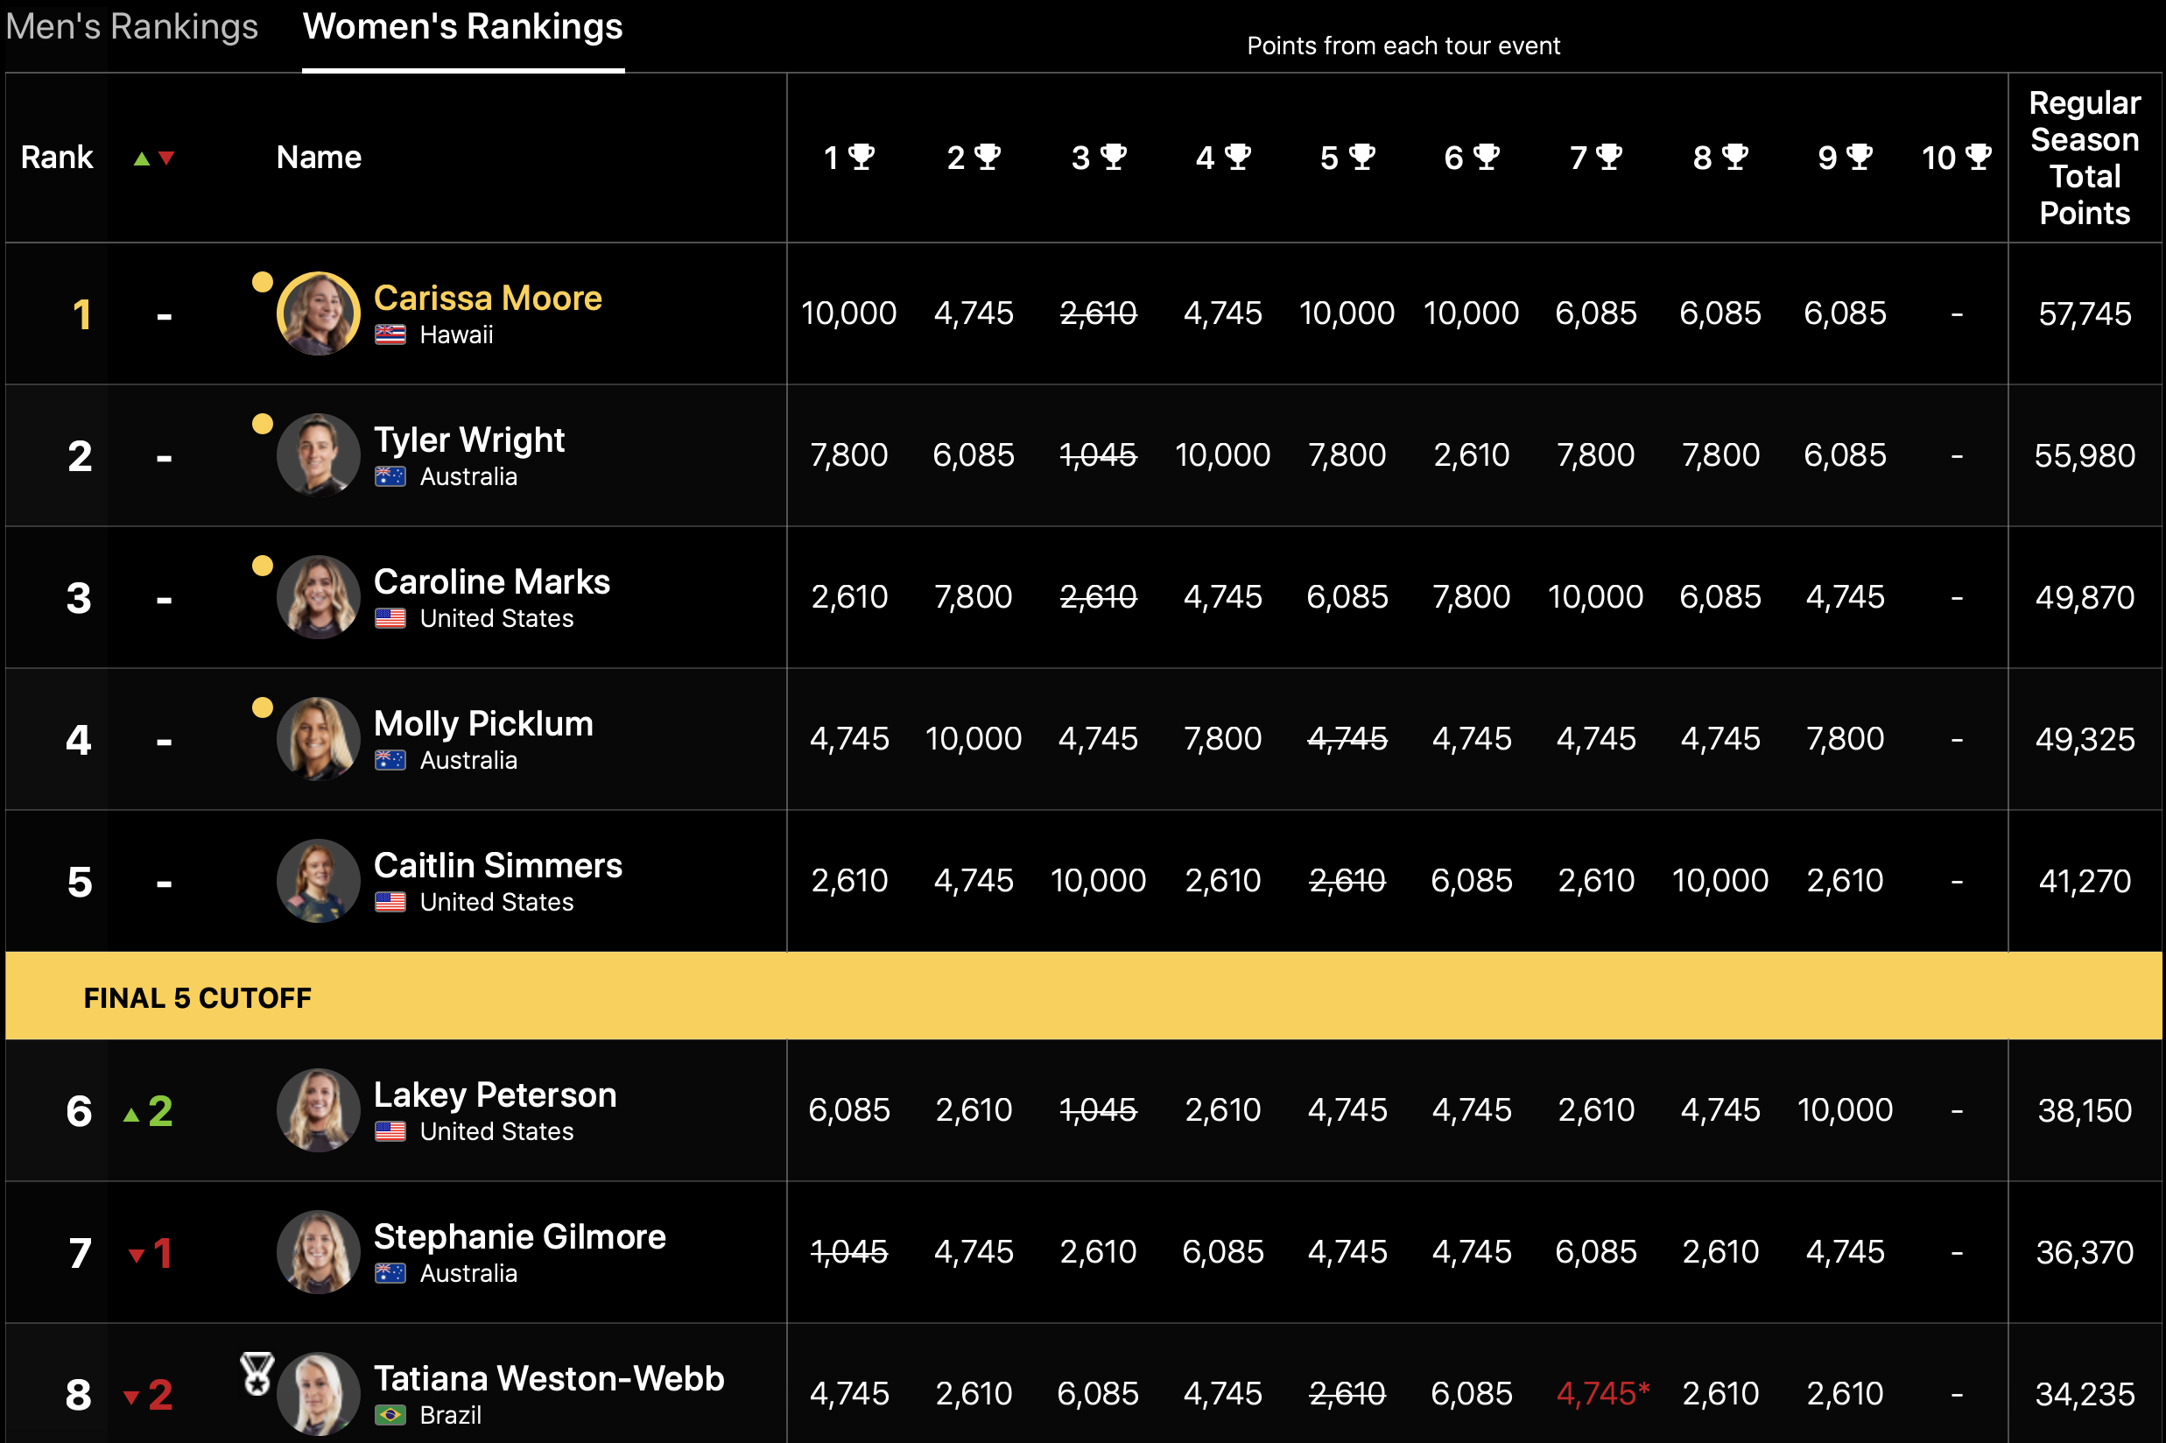Select the Women's Rankings tab
This screenshot has width=2166, height=1443.
click(x=463, y=26)
